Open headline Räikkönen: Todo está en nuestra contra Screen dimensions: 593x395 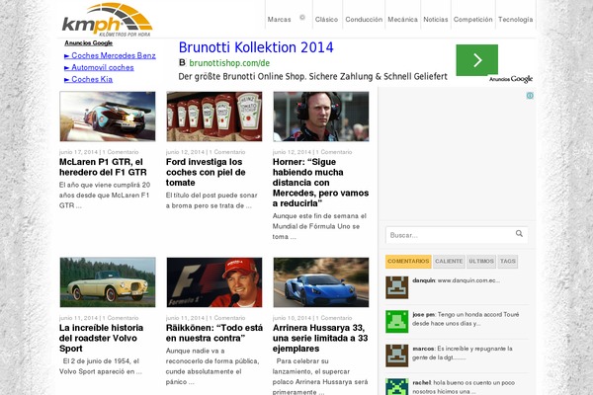pyautogui.click(x=214, y=333)
